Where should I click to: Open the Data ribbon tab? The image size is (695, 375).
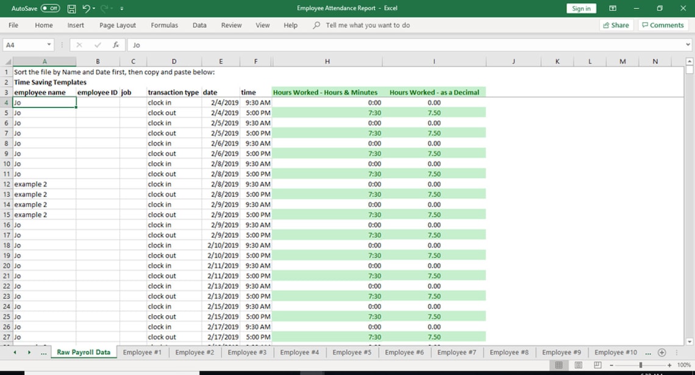click(x=199, y=25)
